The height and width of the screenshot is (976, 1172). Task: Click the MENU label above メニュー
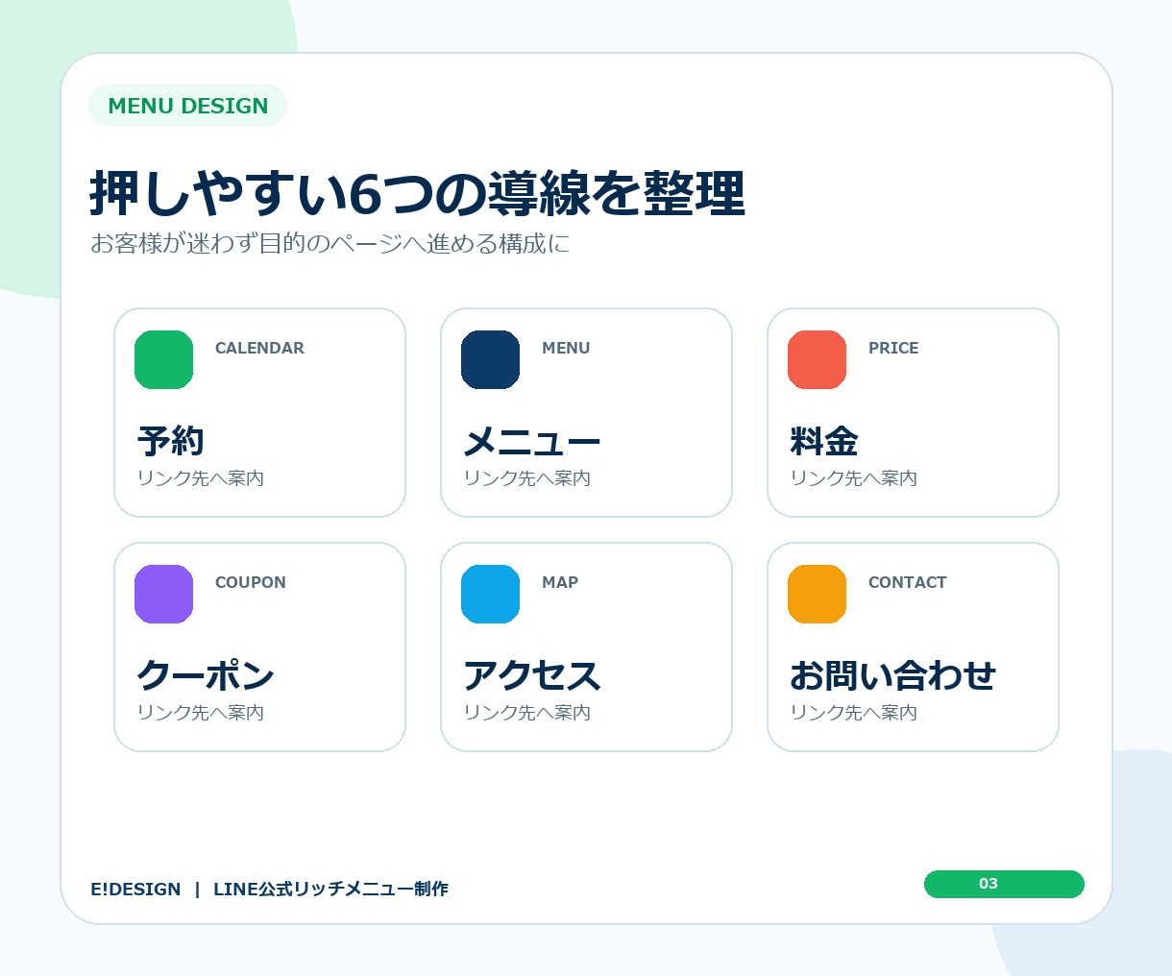[566, 348]
